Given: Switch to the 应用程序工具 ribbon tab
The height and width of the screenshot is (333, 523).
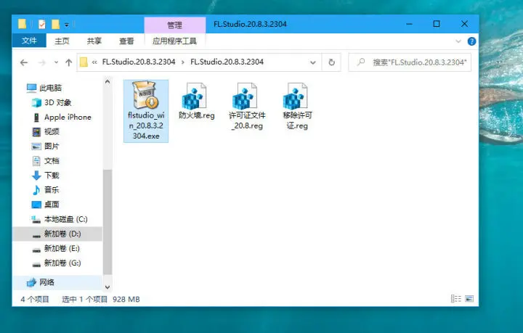Looking at the screenshot, I should [x=174, y=41].
